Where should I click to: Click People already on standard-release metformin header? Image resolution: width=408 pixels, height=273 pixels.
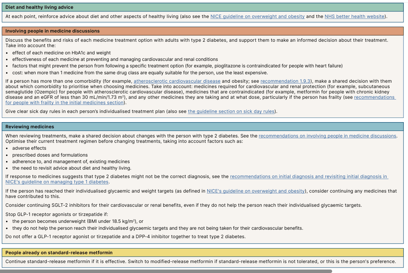59,253
